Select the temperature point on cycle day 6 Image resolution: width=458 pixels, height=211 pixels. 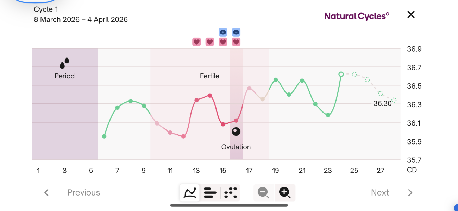click(x=104, y=136)
